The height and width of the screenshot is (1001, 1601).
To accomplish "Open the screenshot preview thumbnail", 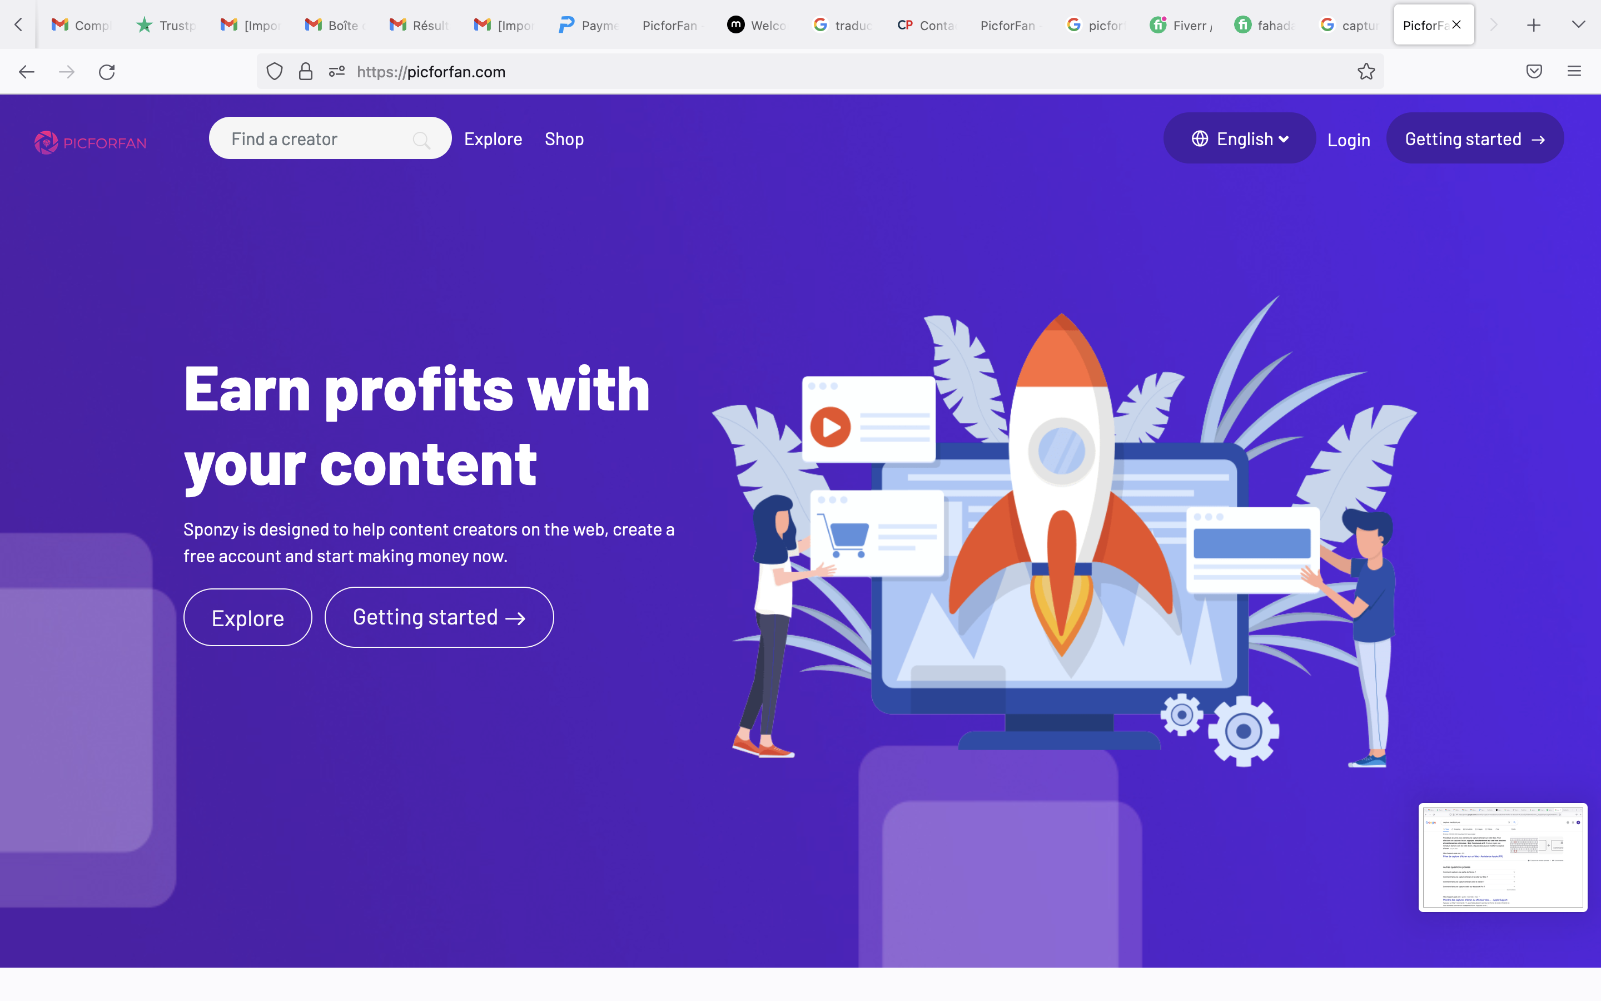I will [x=1503, y=858].
